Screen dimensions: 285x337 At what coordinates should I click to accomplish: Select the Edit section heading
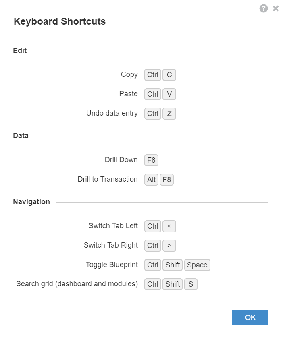pos(20,50)
